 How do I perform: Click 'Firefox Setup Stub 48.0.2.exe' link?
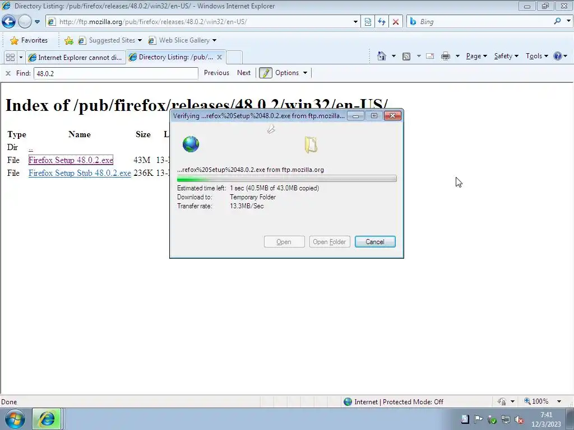tap(80, 173)
